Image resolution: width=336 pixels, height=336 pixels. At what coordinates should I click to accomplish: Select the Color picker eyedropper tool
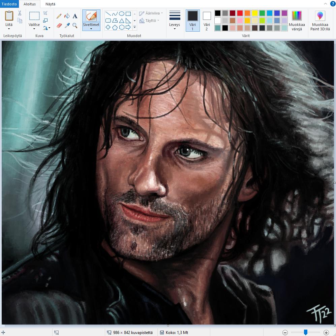67,26
